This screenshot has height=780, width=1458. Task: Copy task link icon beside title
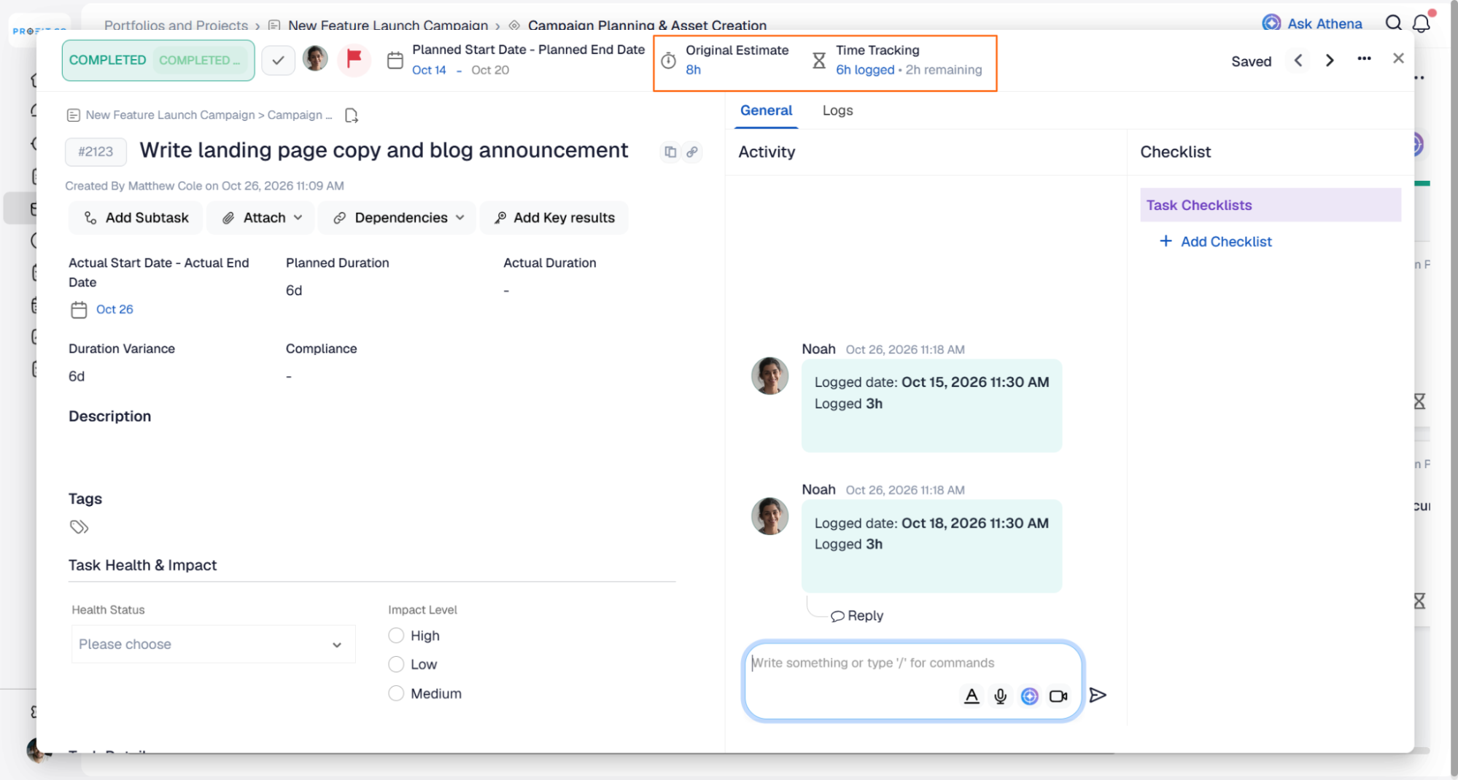(692, 152)
